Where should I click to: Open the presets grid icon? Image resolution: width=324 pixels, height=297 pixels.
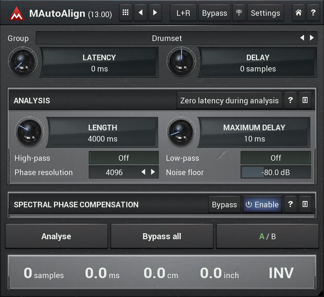pos(126,13)
